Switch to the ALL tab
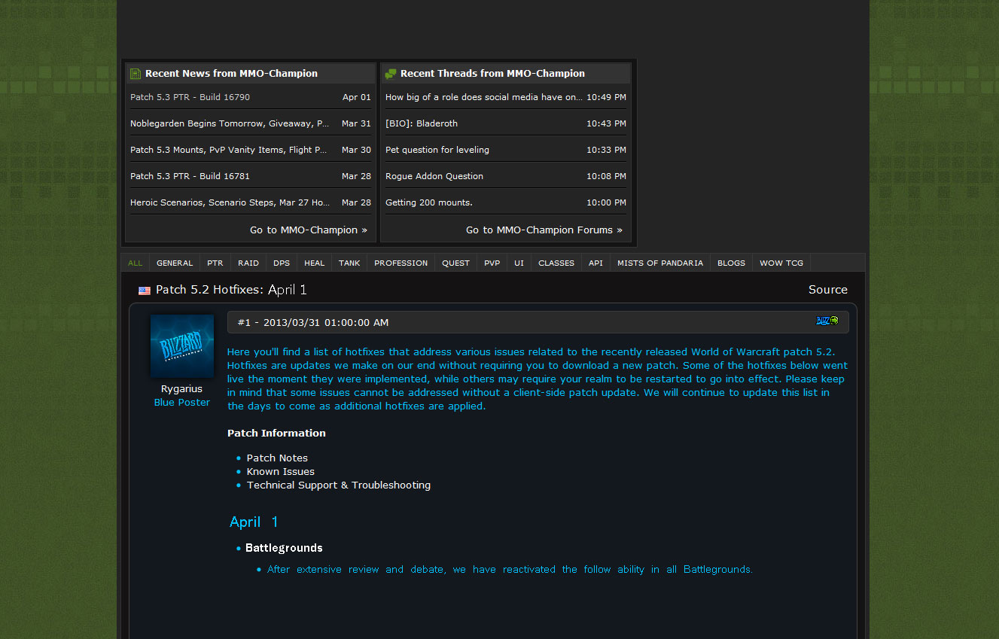Screen dimensions: 999x639 [136, 263]
